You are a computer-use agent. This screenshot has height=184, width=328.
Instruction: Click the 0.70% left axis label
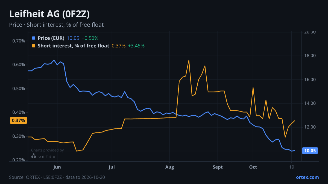[x=19, y=41]
